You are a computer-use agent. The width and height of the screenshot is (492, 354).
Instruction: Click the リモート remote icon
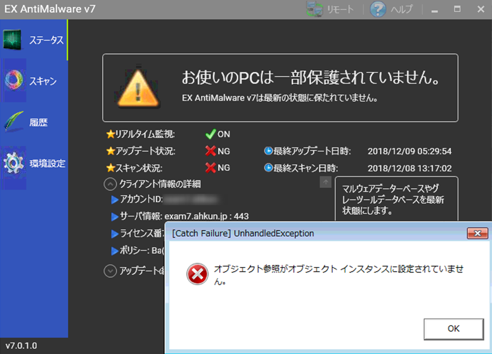point(314,9)
